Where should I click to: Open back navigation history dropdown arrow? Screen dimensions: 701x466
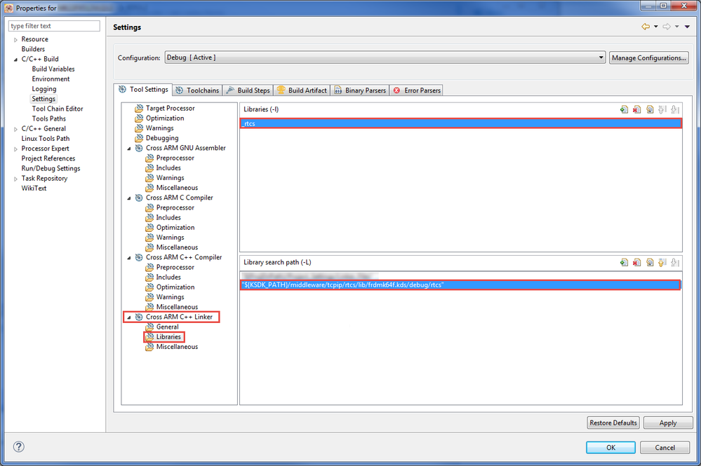tap(656, 27)
